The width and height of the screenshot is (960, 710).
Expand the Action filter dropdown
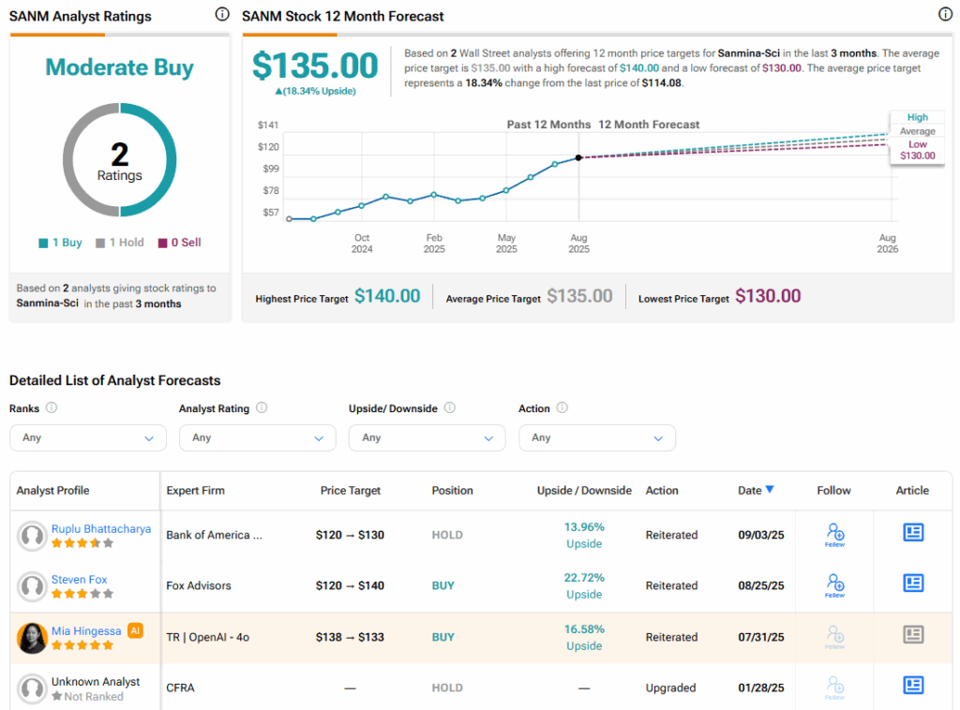(x=596, y=437)
